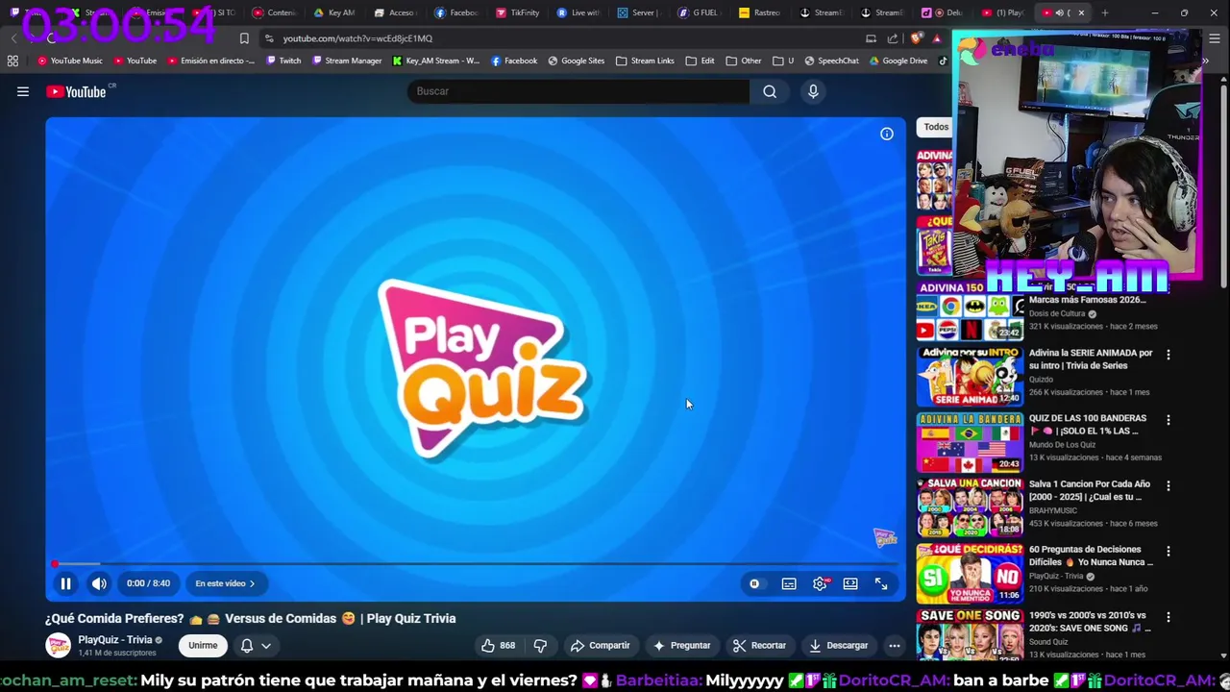Open '60 Preguntas de Decisiones Difíciles' video
The width and height of the screenshot is (1230, 692).
coord(1091,556)
